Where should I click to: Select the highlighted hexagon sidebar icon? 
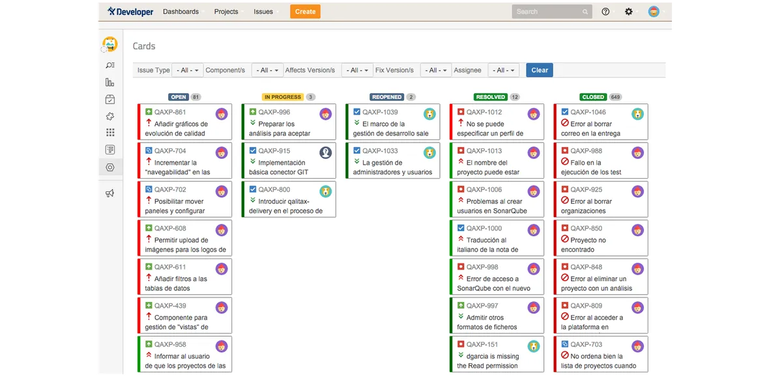110,167
